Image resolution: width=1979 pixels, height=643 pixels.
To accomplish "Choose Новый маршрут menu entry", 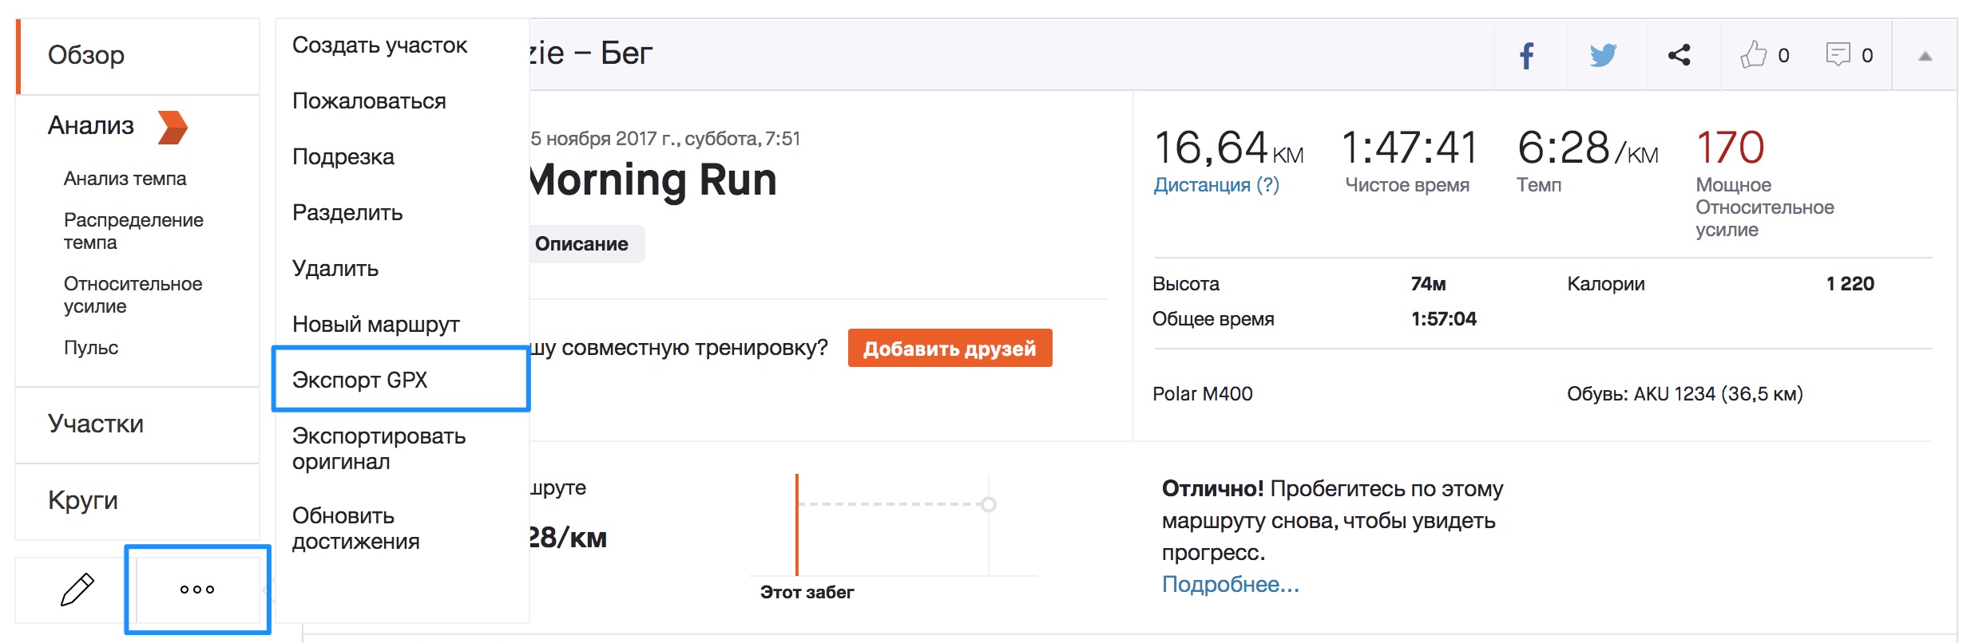I will tap(376, 325).
